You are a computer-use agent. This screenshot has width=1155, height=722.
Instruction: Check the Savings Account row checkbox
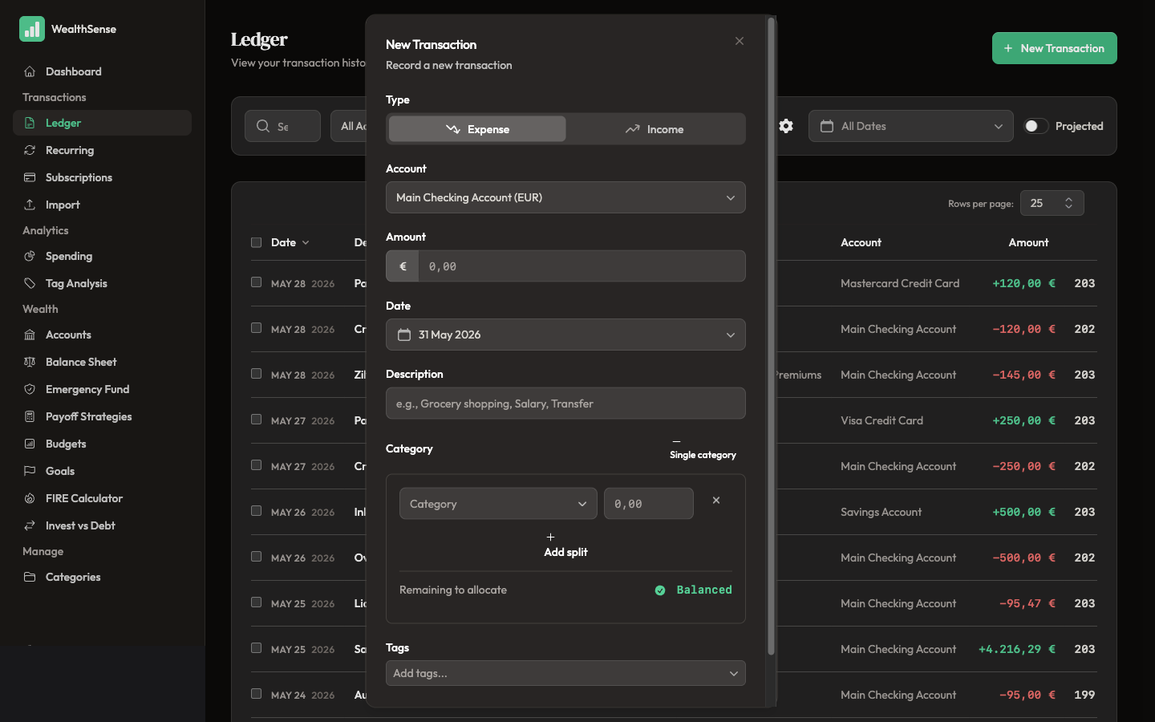(x=256, y=511)
